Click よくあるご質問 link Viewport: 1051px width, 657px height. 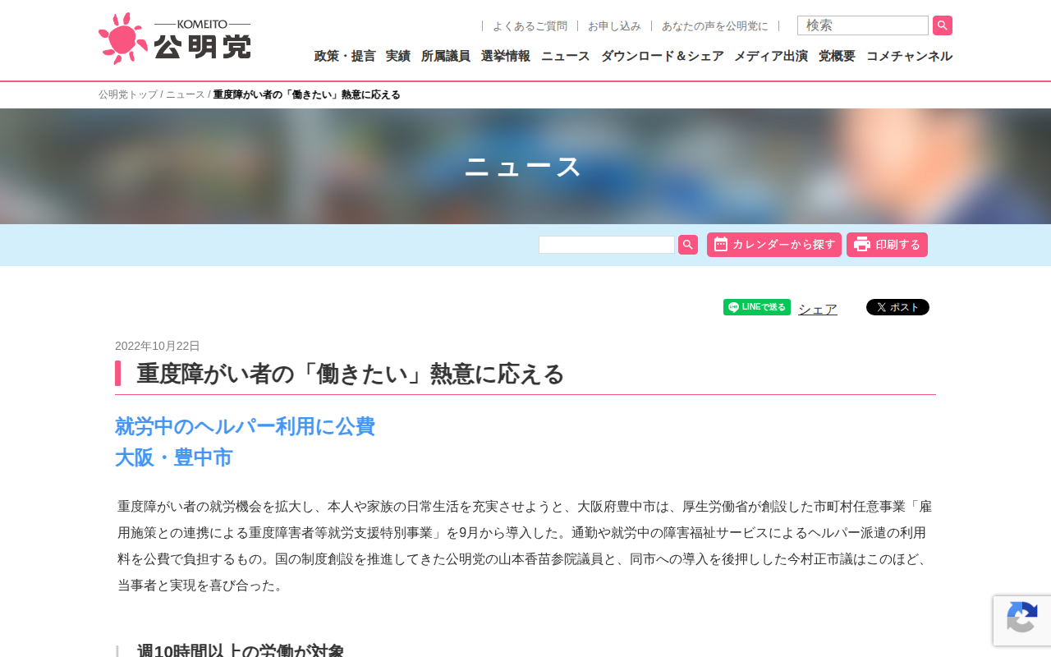coord(530,26)
